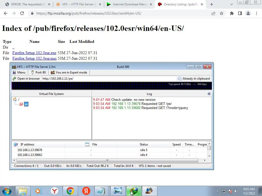Image resolution: width=262 pixels, height=196 pixels.
Task: Select the root '/' home node in VFS
Action: 16,100
